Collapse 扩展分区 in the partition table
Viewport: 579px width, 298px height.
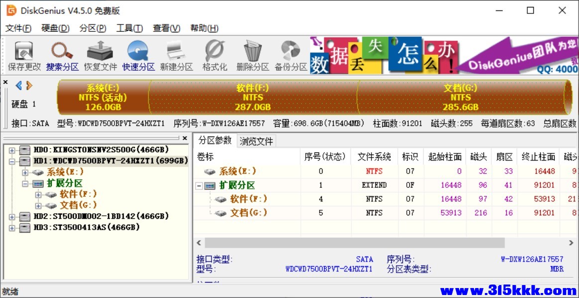point(200,185)
